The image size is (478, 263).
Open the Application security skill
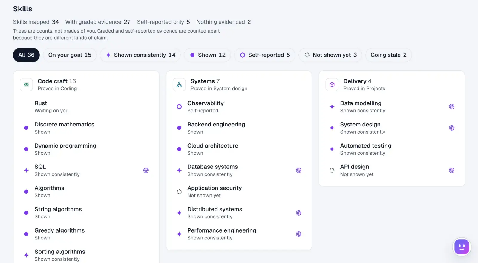[239, 191]
